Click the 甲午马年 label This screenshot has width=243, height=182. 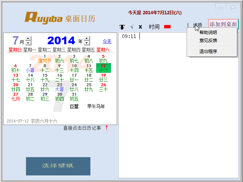[96, 106]
